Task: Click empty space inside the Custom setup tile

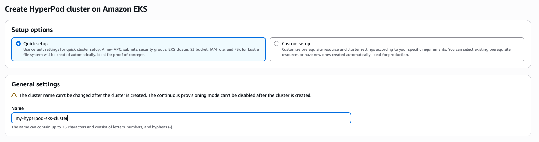Action: (455, 44)
